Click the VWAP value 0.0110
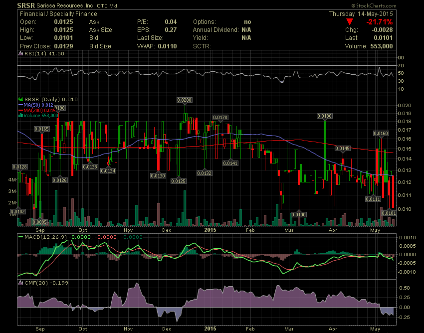 (x=168, y=46)
